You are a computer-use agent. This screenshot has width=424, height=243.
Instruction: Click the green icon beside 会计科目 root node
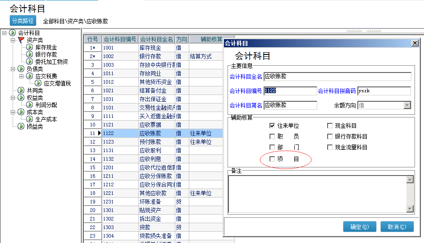[x=13, y=33]
